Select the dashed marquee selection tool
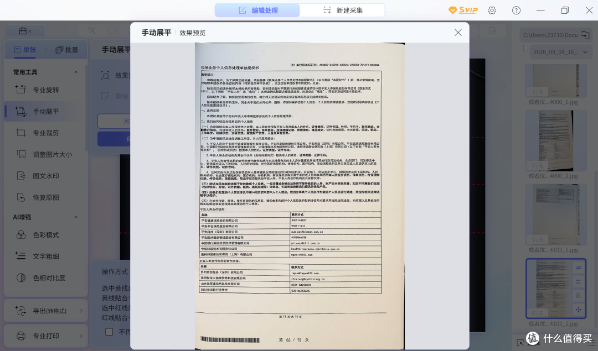598x351 pixels. pos(112,30)
